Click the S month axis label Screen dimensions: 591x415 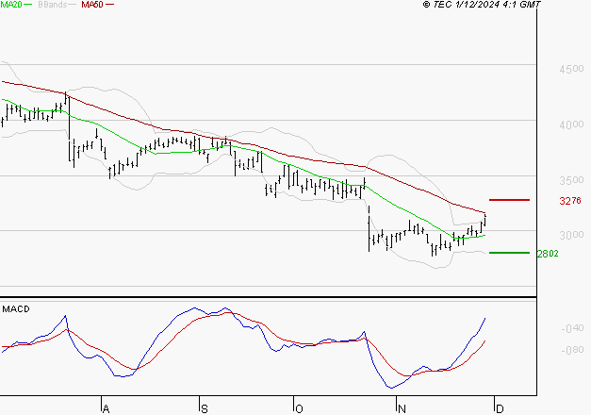click(205, 409)
